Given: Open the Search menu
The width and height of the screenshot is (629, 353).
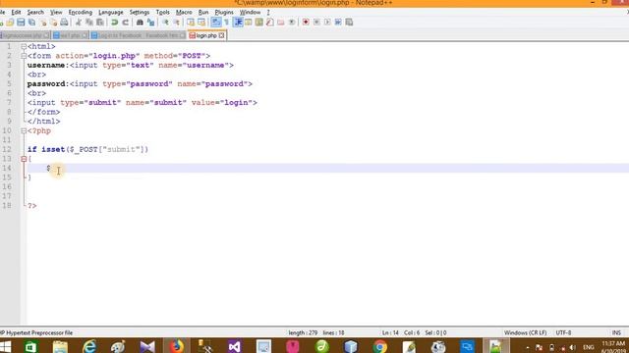Looking at the screenshot, I should tap(35, 13).
